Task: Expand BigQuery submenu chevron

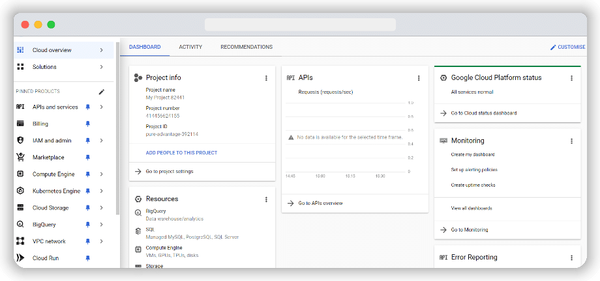Action: tap(101, 225)
